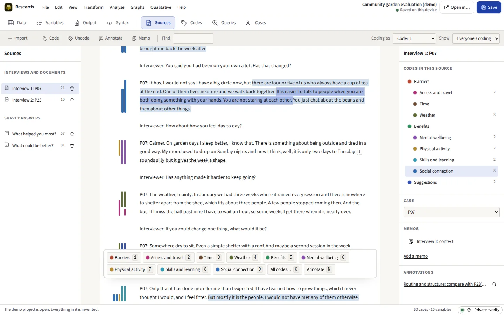Click the Memo toolbar button
The width and height of the screenshot is (504, 315).
point(141,38)
